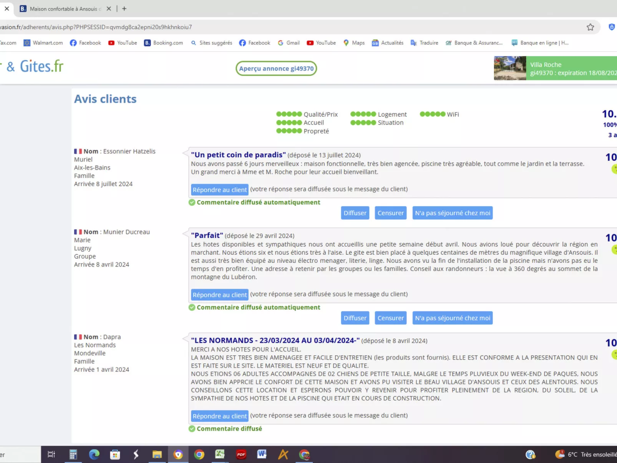
Task: Open the Traduire bookmark
Action: pos(424,43)
